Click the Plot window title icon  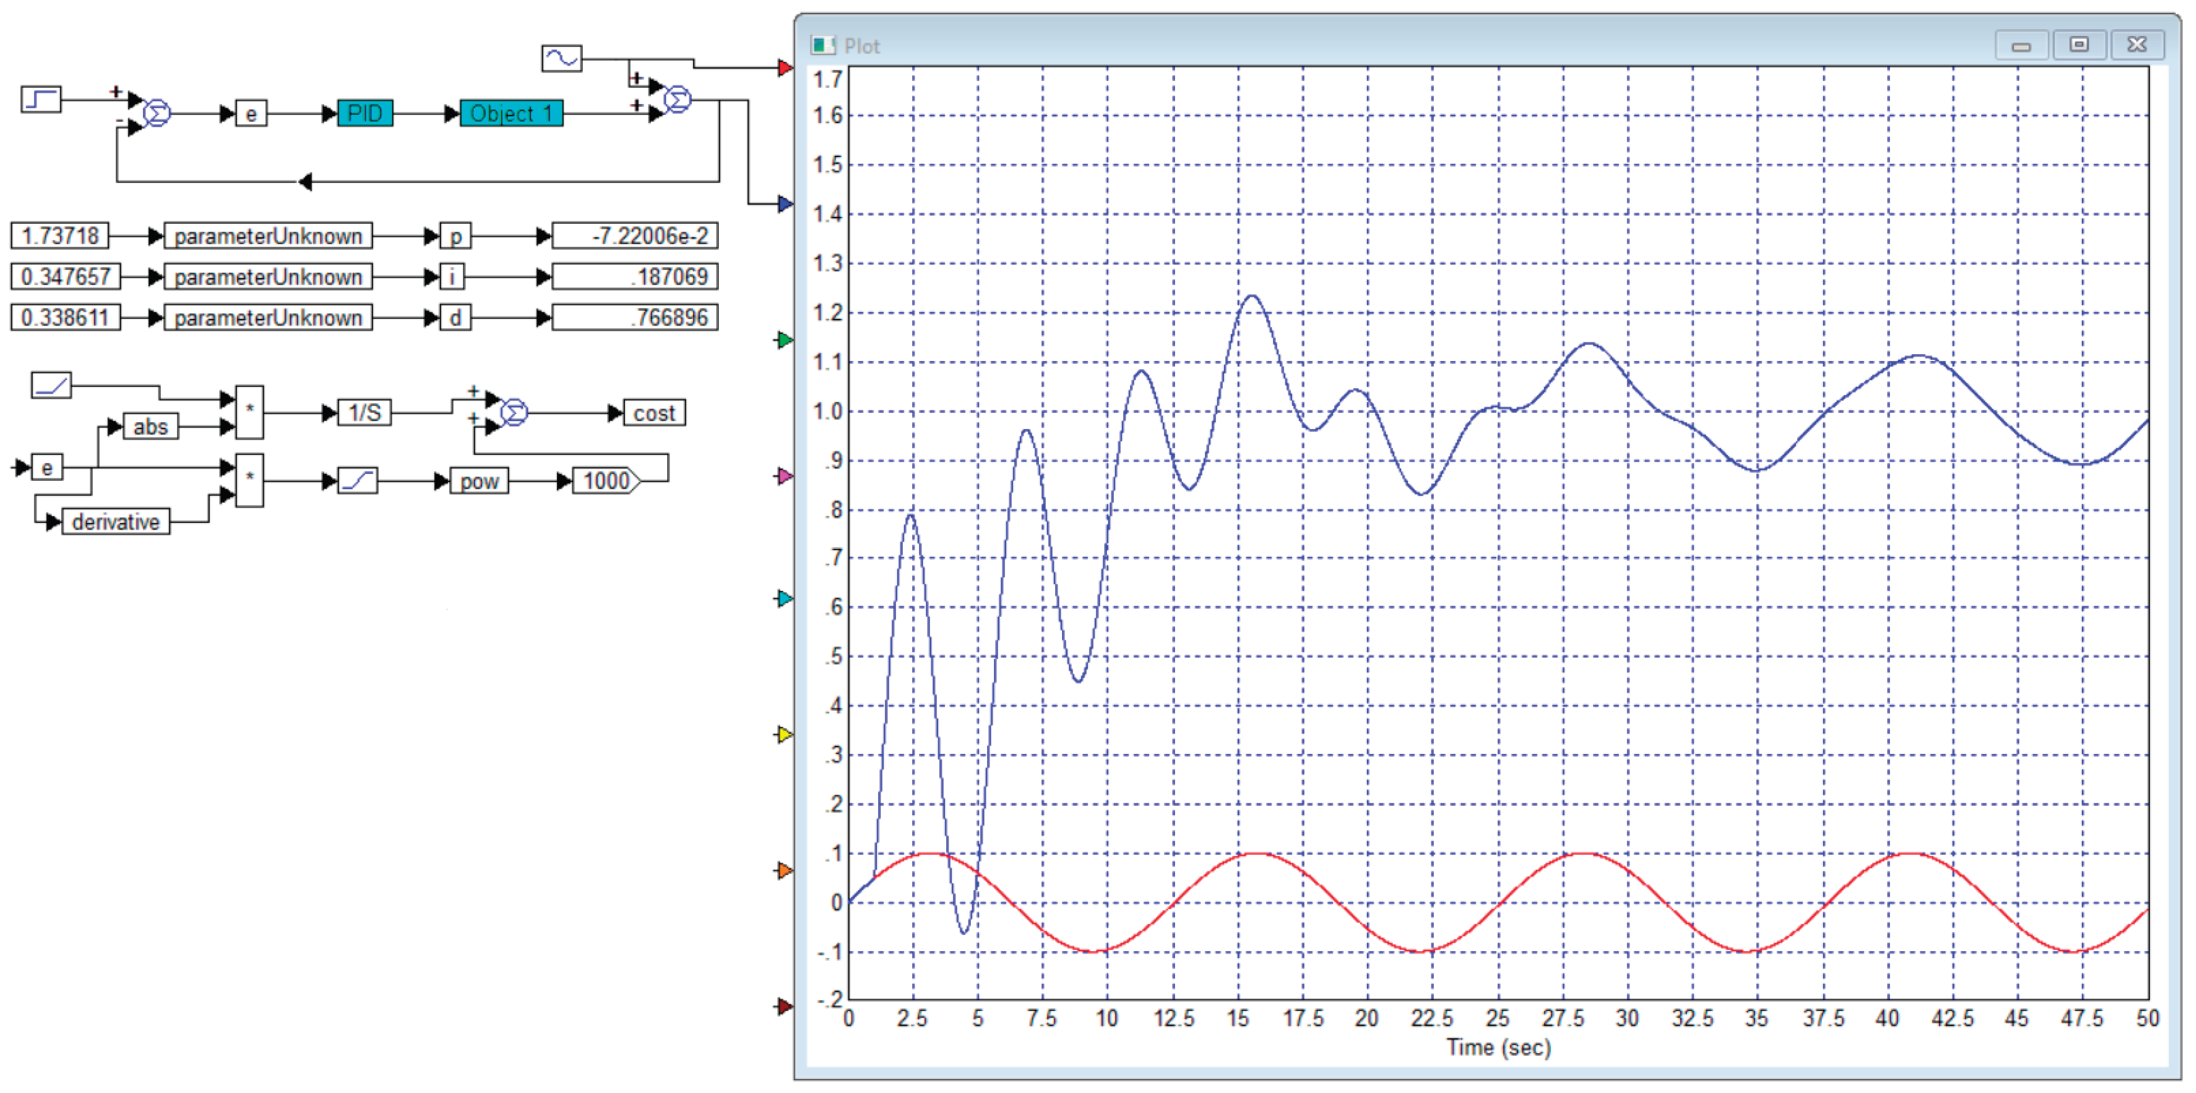click(823, 45)
